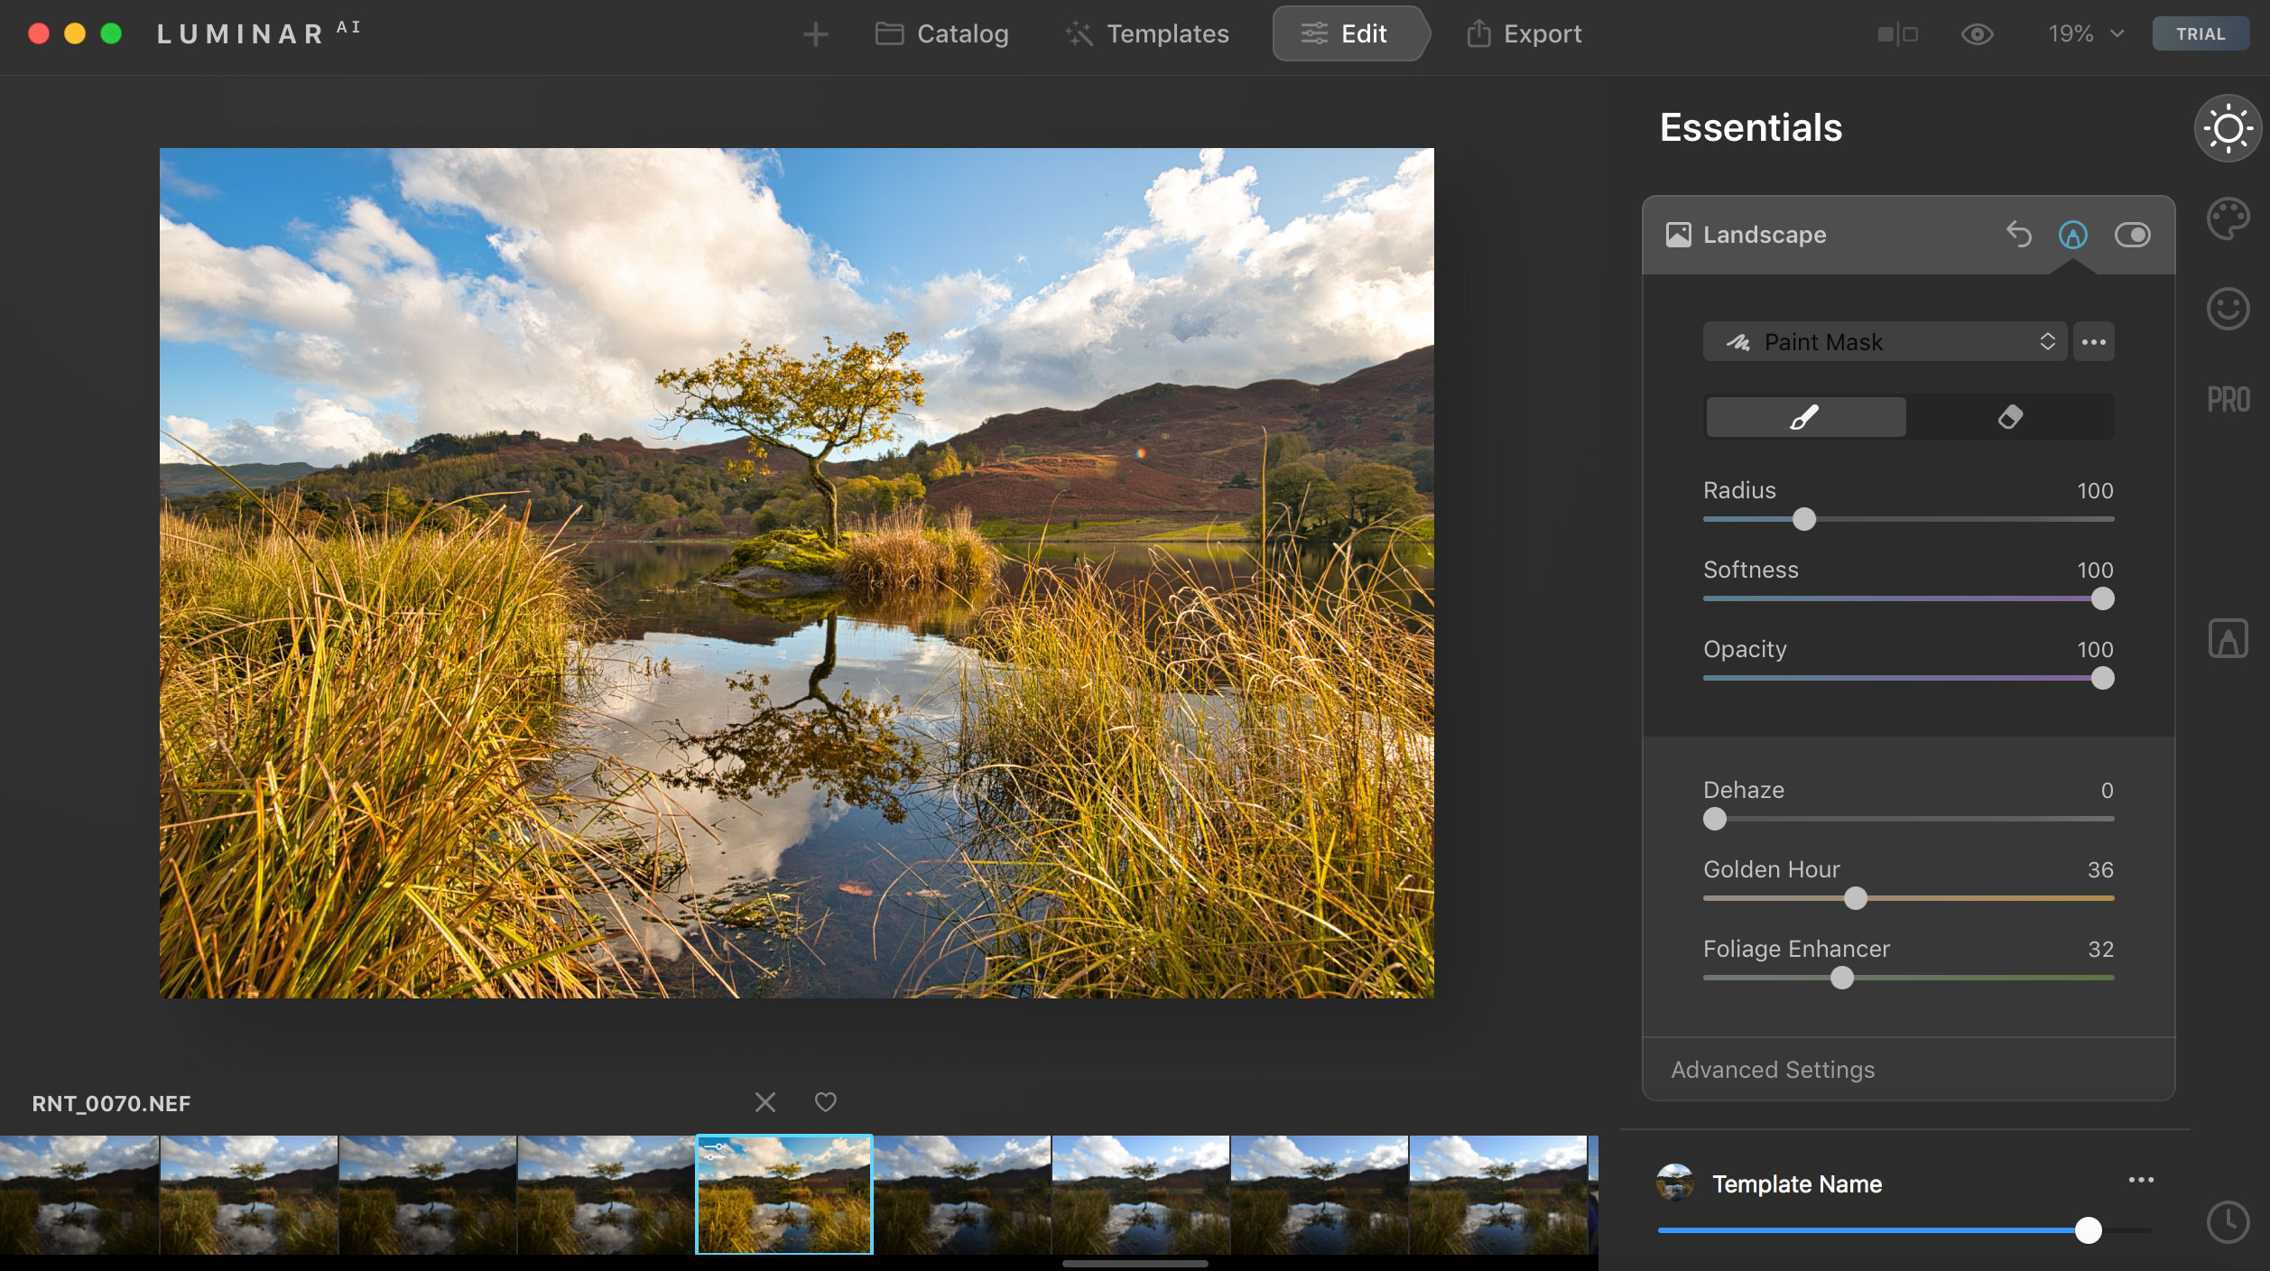Adjust the Opacity slider
Image resolution: width=2270 pixels, height=1271 pixels.
2102,678
